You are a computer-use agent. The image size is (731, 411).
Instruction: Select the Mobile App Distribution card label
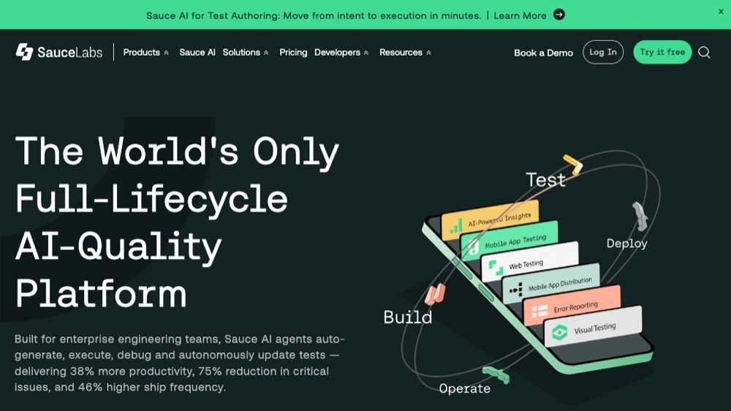tap(560, 284)
